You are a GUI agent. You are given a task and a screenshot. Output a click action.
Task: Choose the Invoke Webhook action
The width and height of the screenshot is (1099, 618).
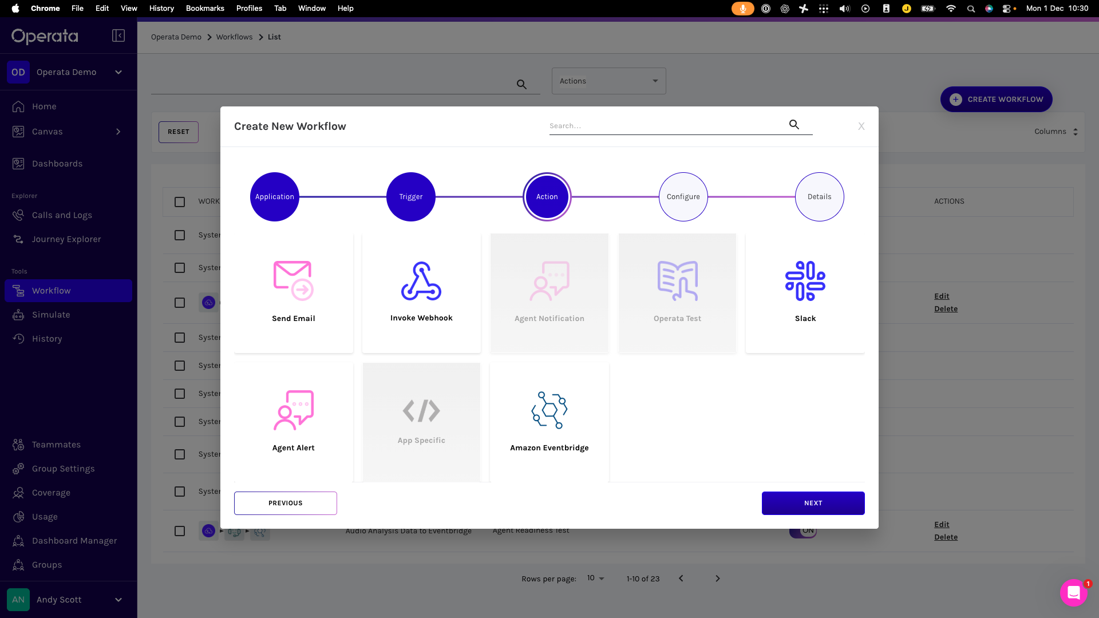point(421,293)
